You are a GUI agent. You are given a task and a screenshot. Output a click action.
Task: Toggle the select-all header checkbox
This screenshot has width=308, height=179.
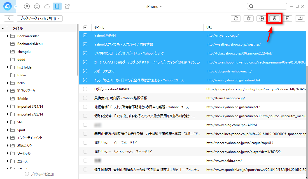tap(85, 27)
